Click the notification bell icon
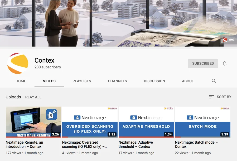Image resolution: width=237 pixels, height=161 pixels. pos(225,63)
